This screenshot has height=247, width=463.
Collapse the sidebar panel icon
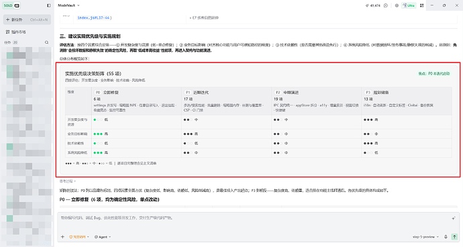click(49, 5)
